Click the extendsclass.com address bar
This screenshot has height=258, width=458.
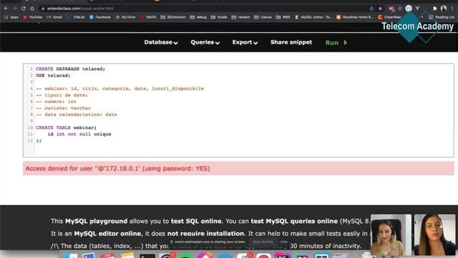pyautogui.click(x=205, y=9)
